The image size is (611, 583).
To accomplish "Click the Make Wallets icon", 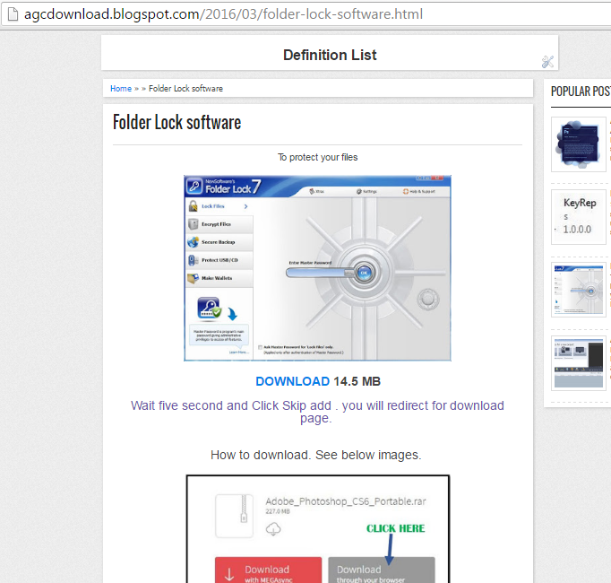I will pyautogui.click(x=193, y=278).
